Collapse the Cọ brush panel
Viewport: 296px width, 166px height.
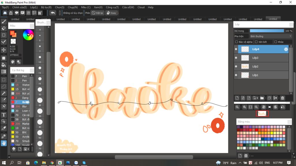coord(32,70)
